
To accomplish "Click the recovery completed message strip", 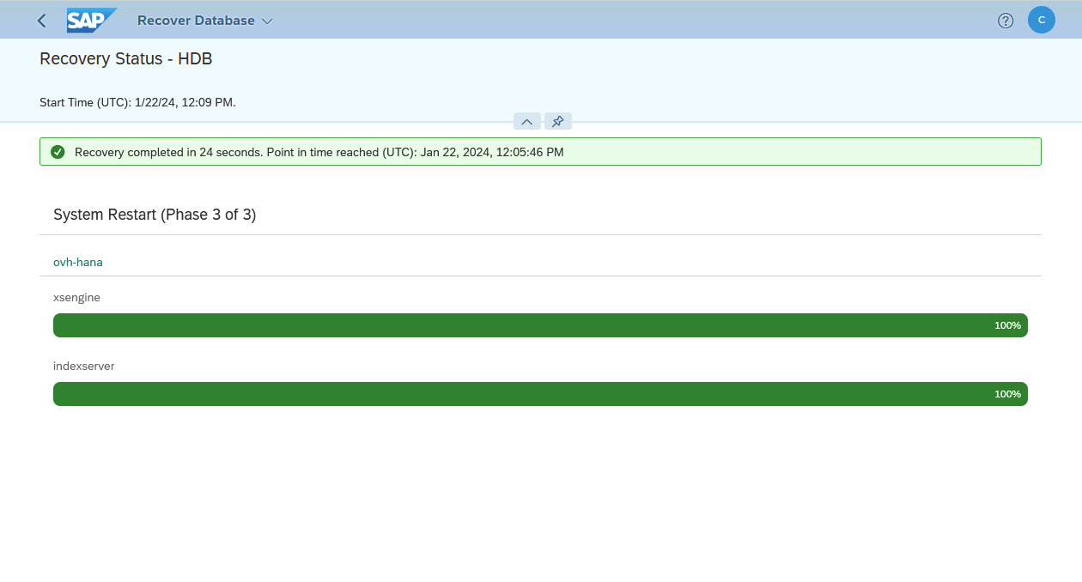I will pyautogui.click(x=540, y=151).
